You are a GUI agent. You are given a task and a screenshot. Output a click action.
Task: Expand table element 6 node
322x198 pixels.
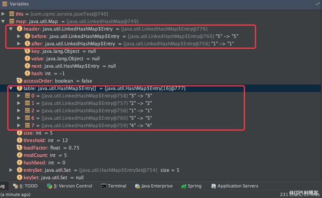pyautogui.click(x=19, y=118)
